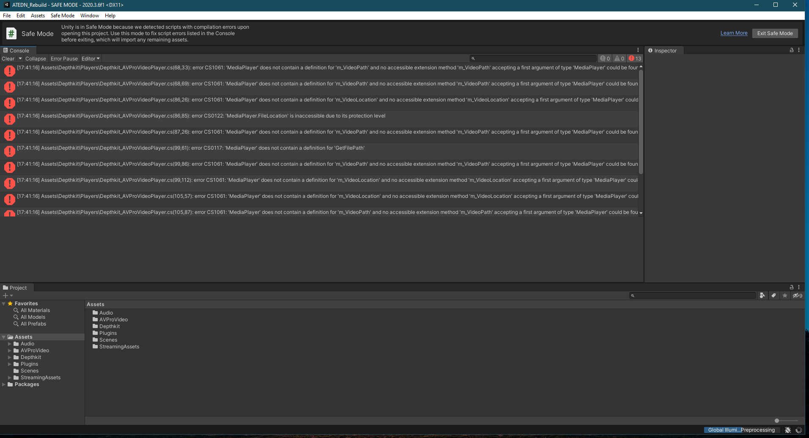Click the Search by Type icon in Project panel
The width and height of the screenshot is (809, 438).
pyautogui.click(x=762, y=296)
